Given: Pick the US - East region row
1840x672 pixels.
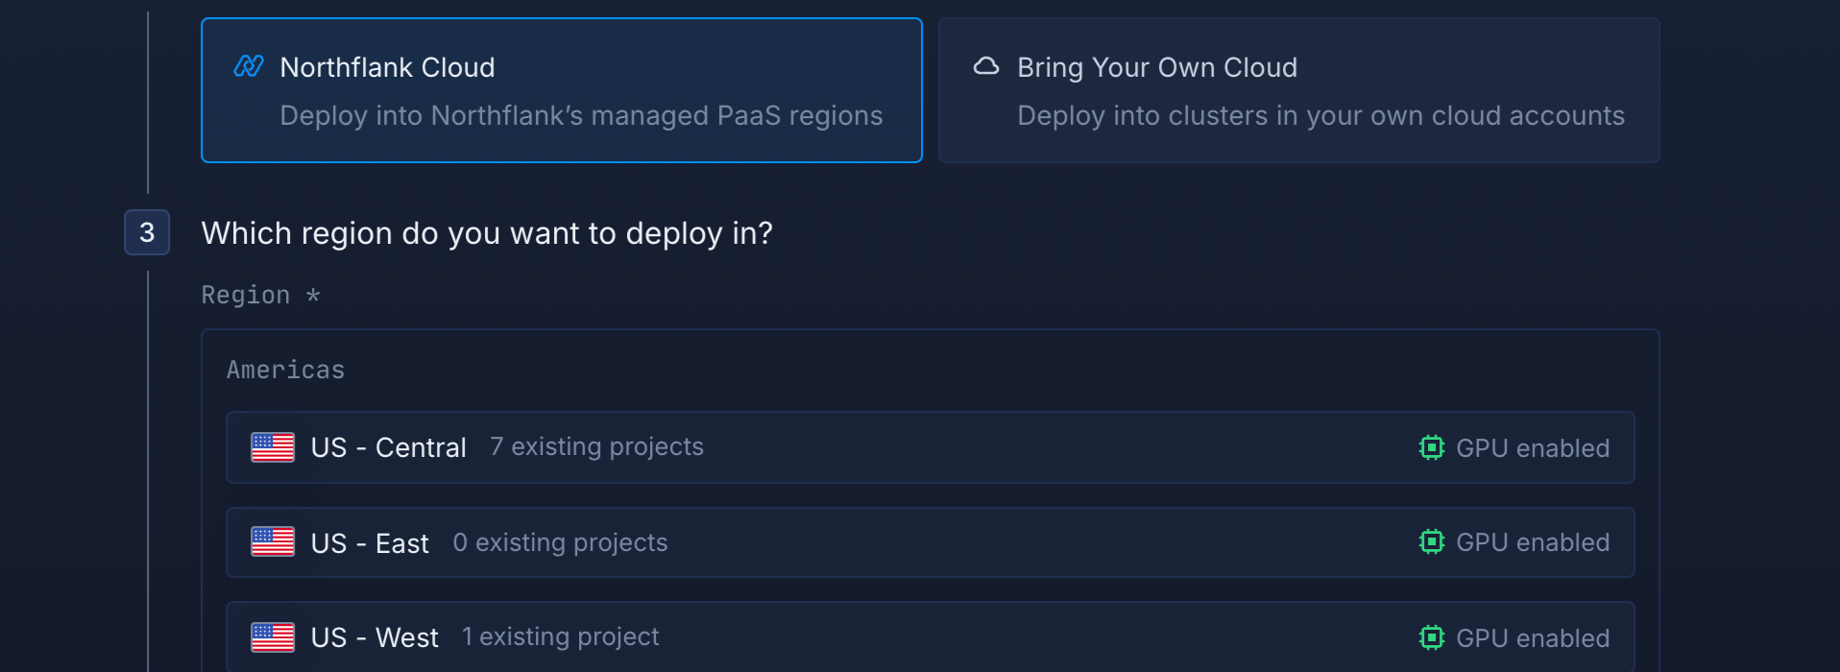Looking at the screenshot, I should coord(930,542).
